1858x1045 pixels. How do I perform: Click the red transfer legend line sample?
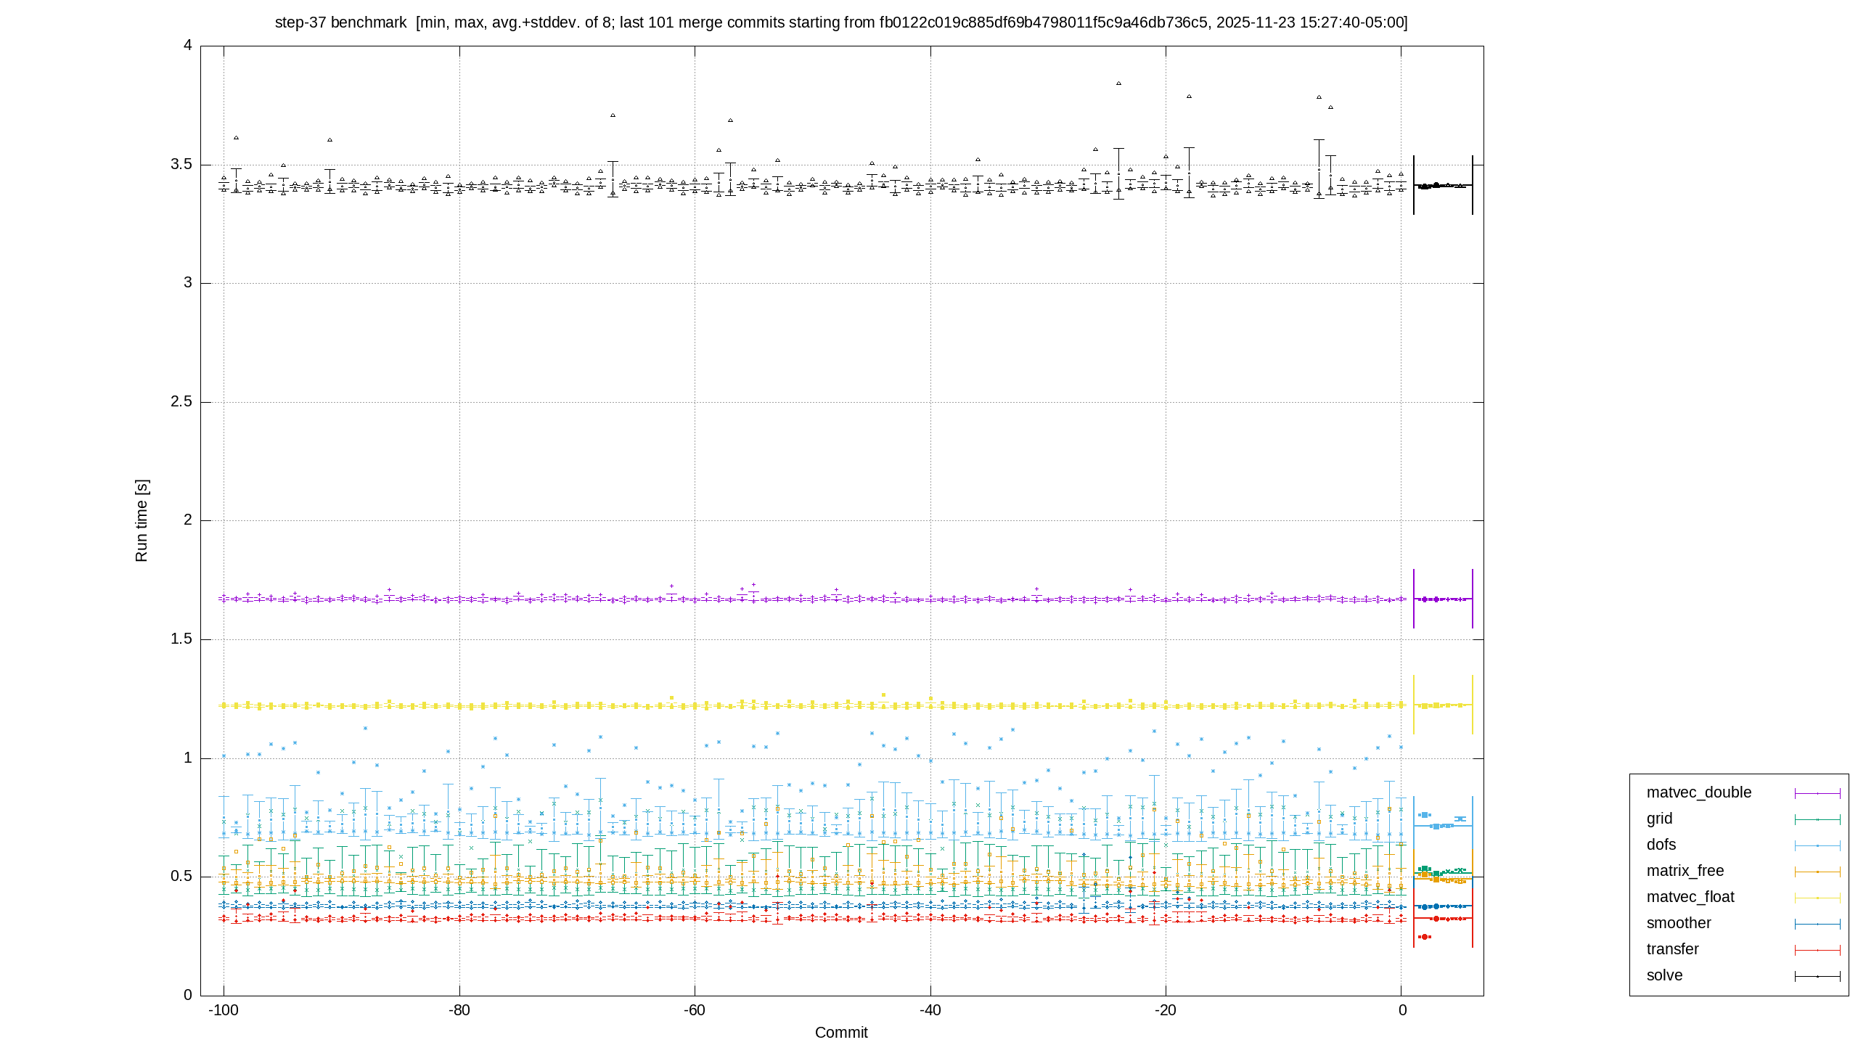click(x=1817, y=950)
